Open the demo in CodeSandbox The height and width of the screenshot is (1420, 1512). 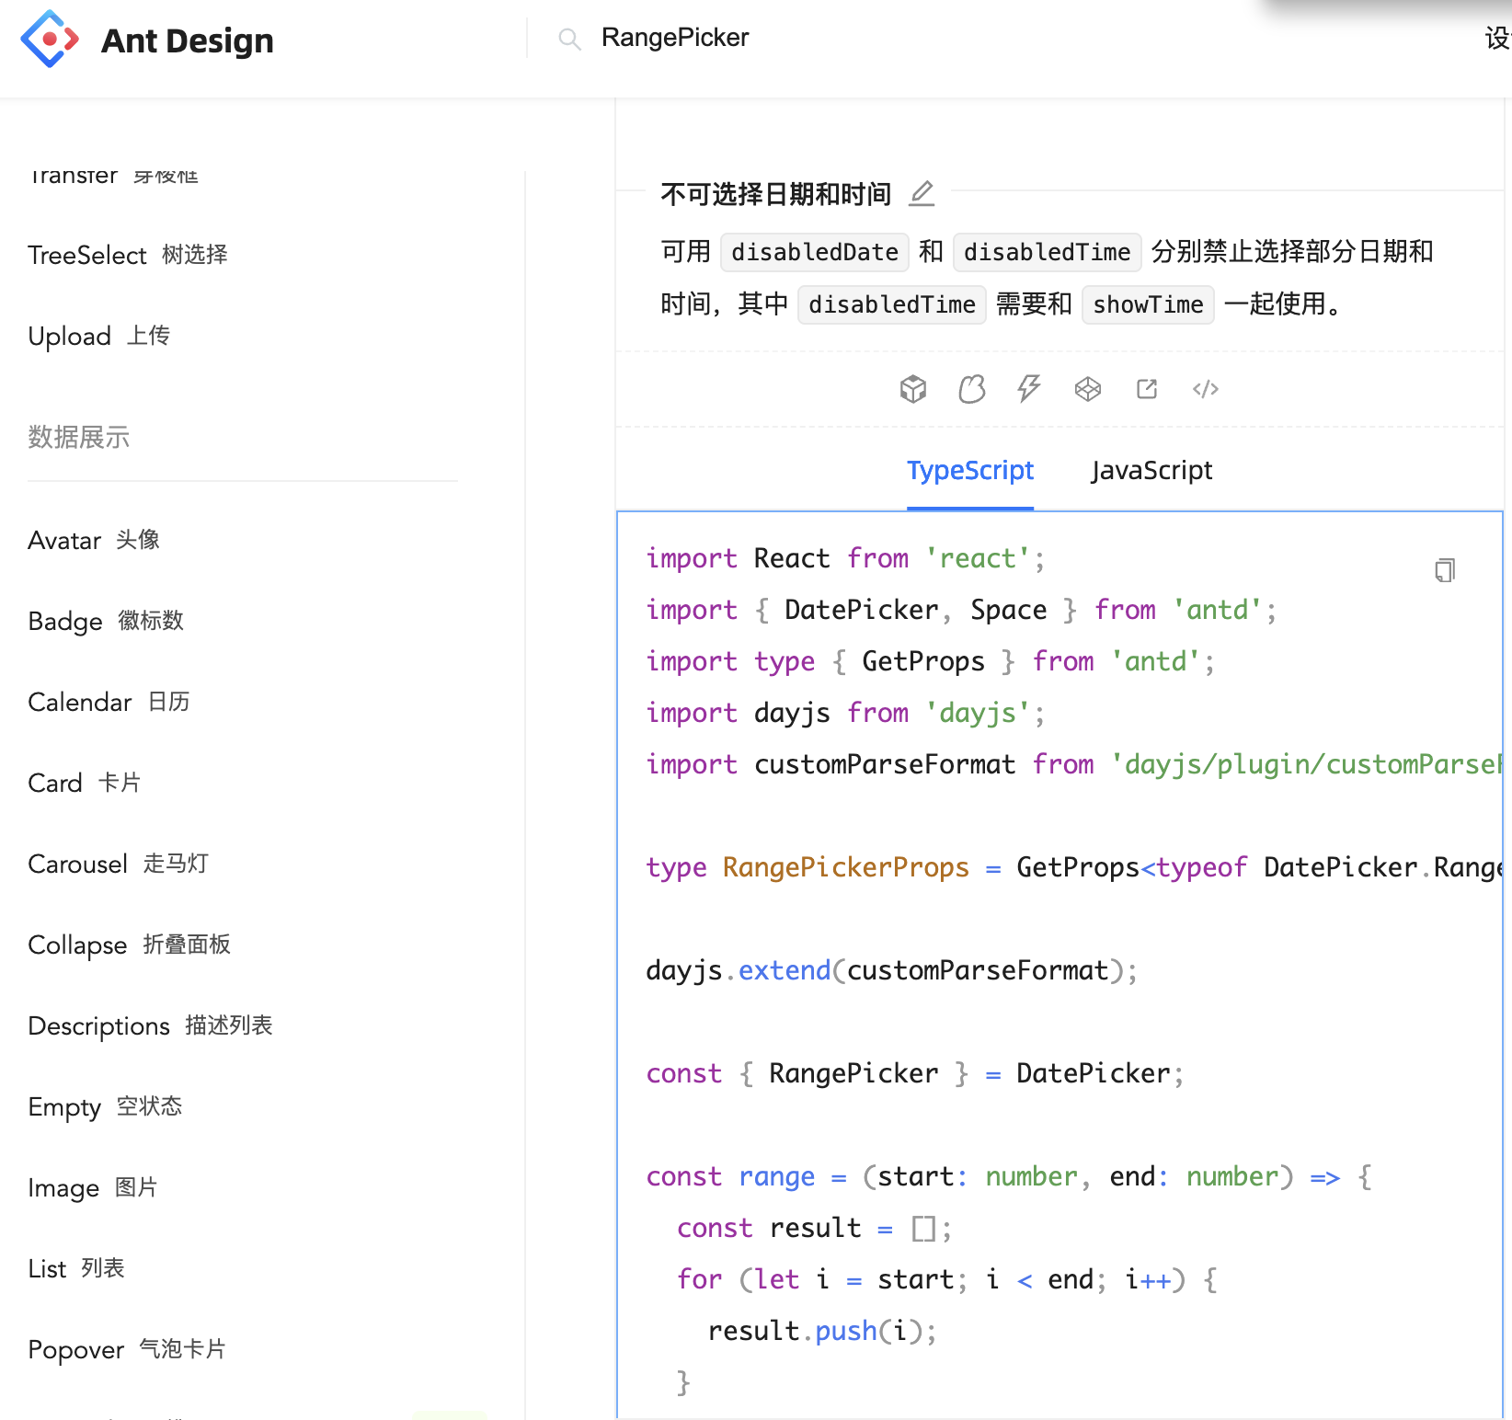tap(913, 389)
